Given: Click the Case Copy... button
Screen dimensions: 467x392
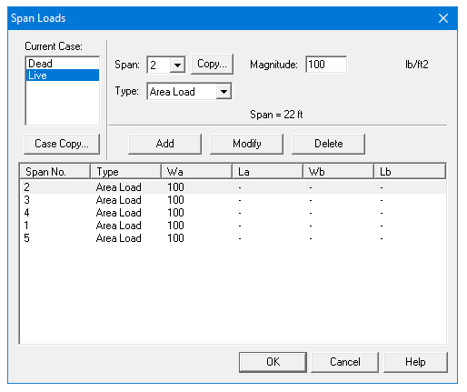Looking at the screenshot, I should click(62, 144).
